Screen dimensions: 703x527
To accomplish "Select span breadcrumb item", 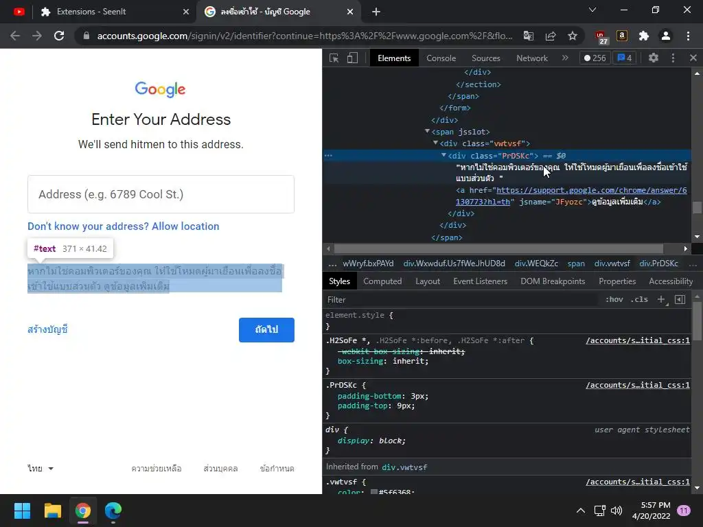I will pos(576,263).
